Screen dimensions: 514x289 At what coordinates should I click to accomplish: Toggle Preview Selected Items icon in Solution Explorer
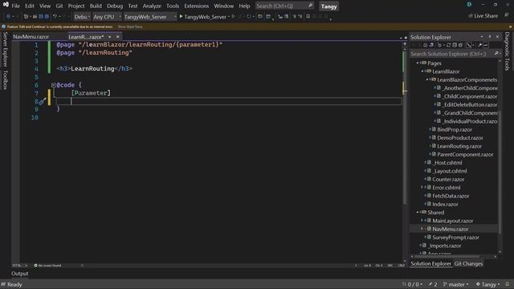coord(486,45)
